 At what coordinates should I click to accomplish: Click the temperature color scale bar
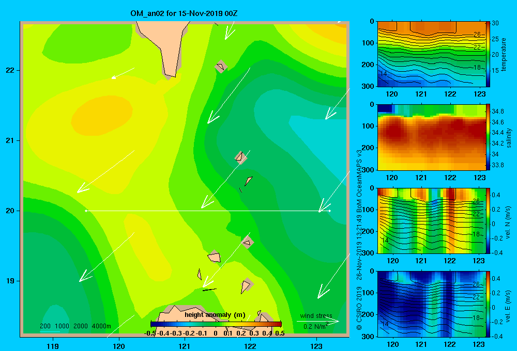488,54
